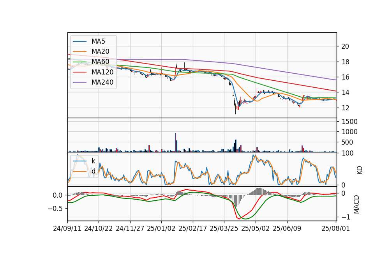Click the price axis value 20
The image size is (374, 269).
[x=345, y=46]
